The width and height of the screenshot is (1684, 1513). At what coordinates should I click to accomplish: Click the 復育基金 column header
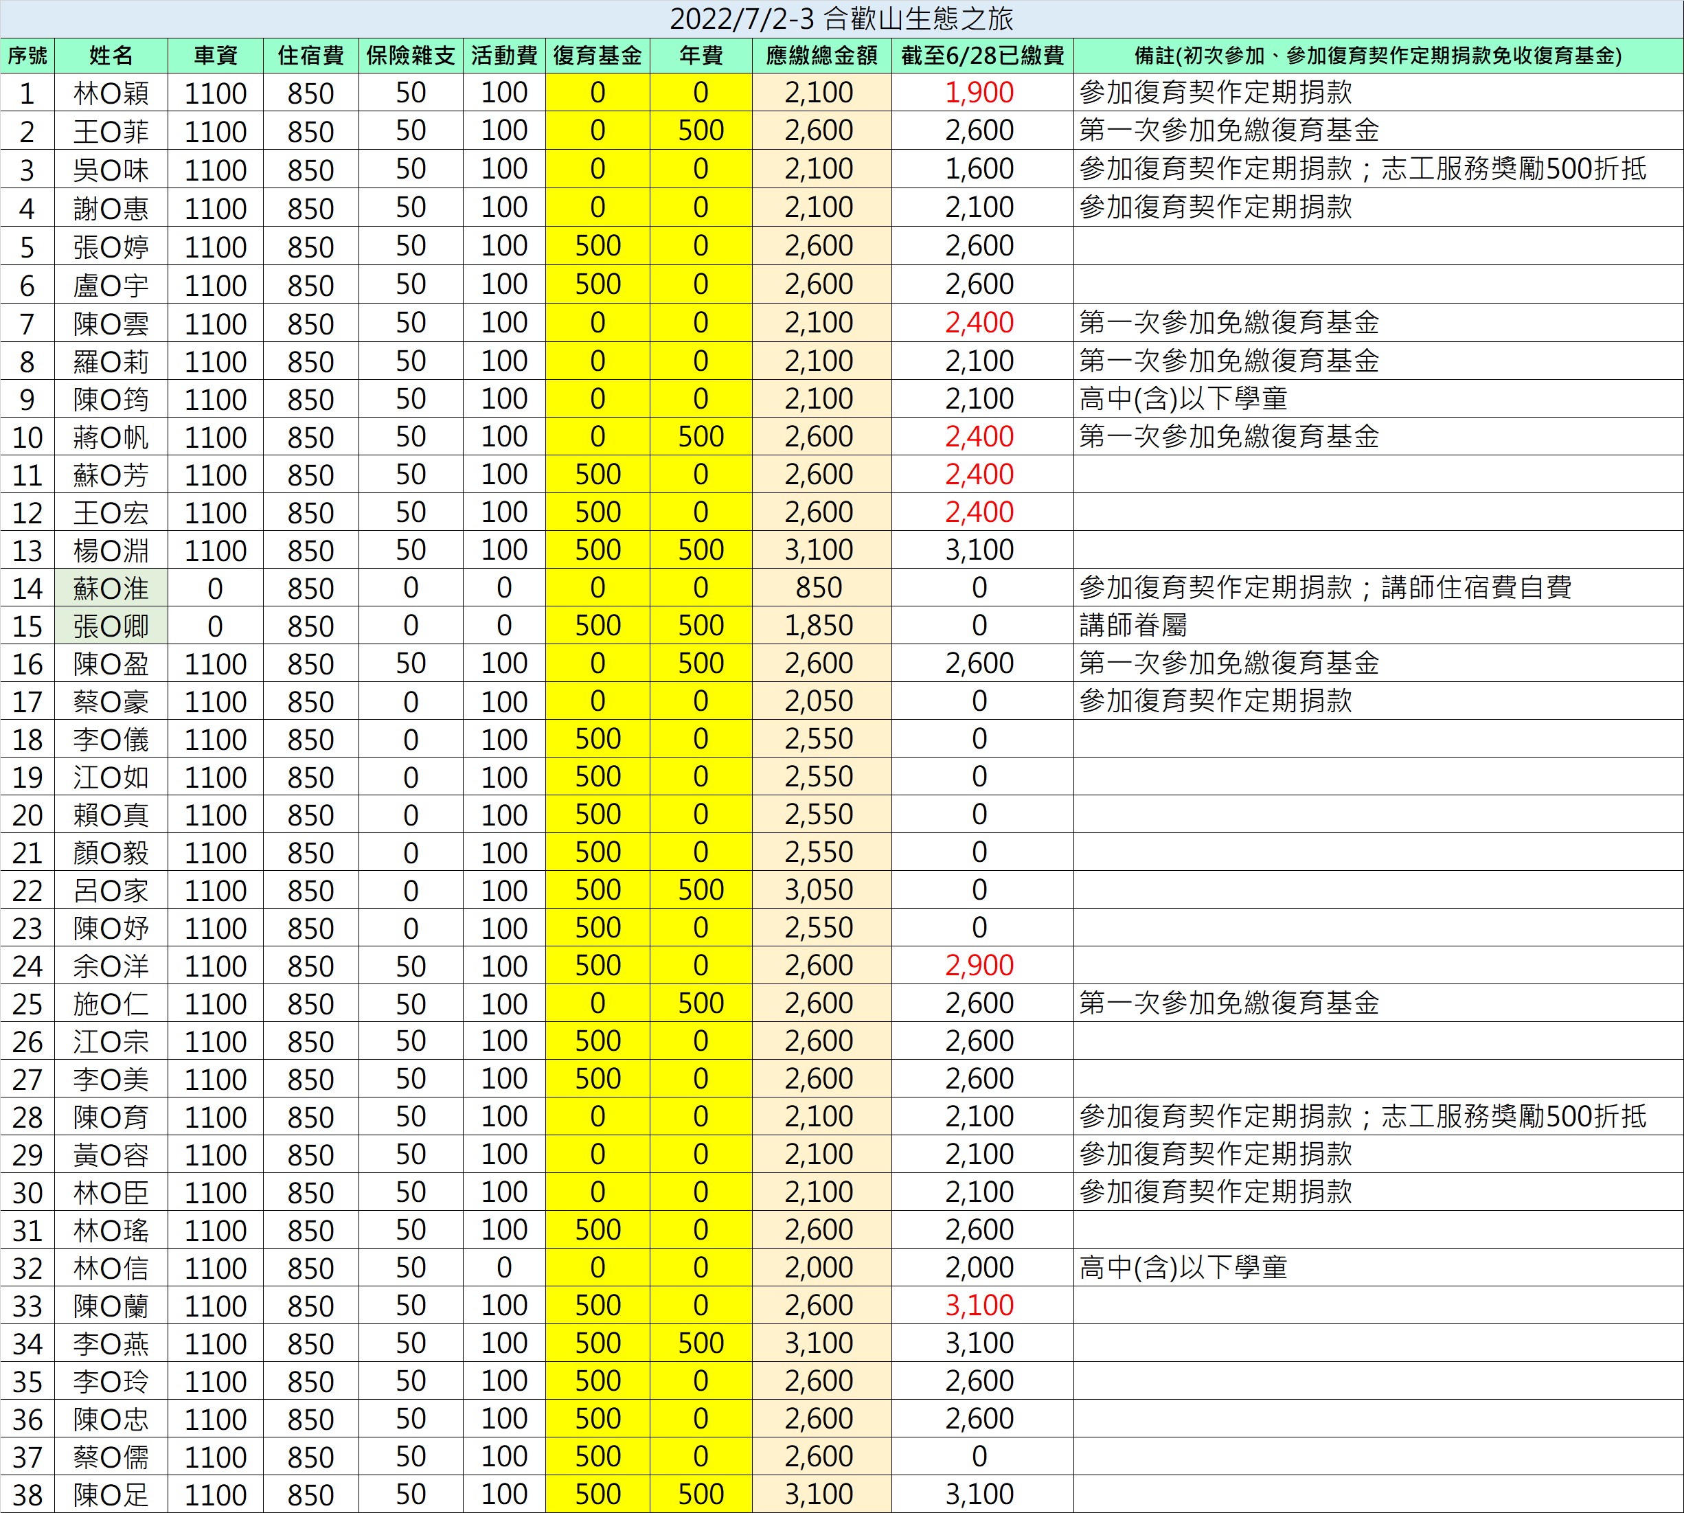[598, 56]
